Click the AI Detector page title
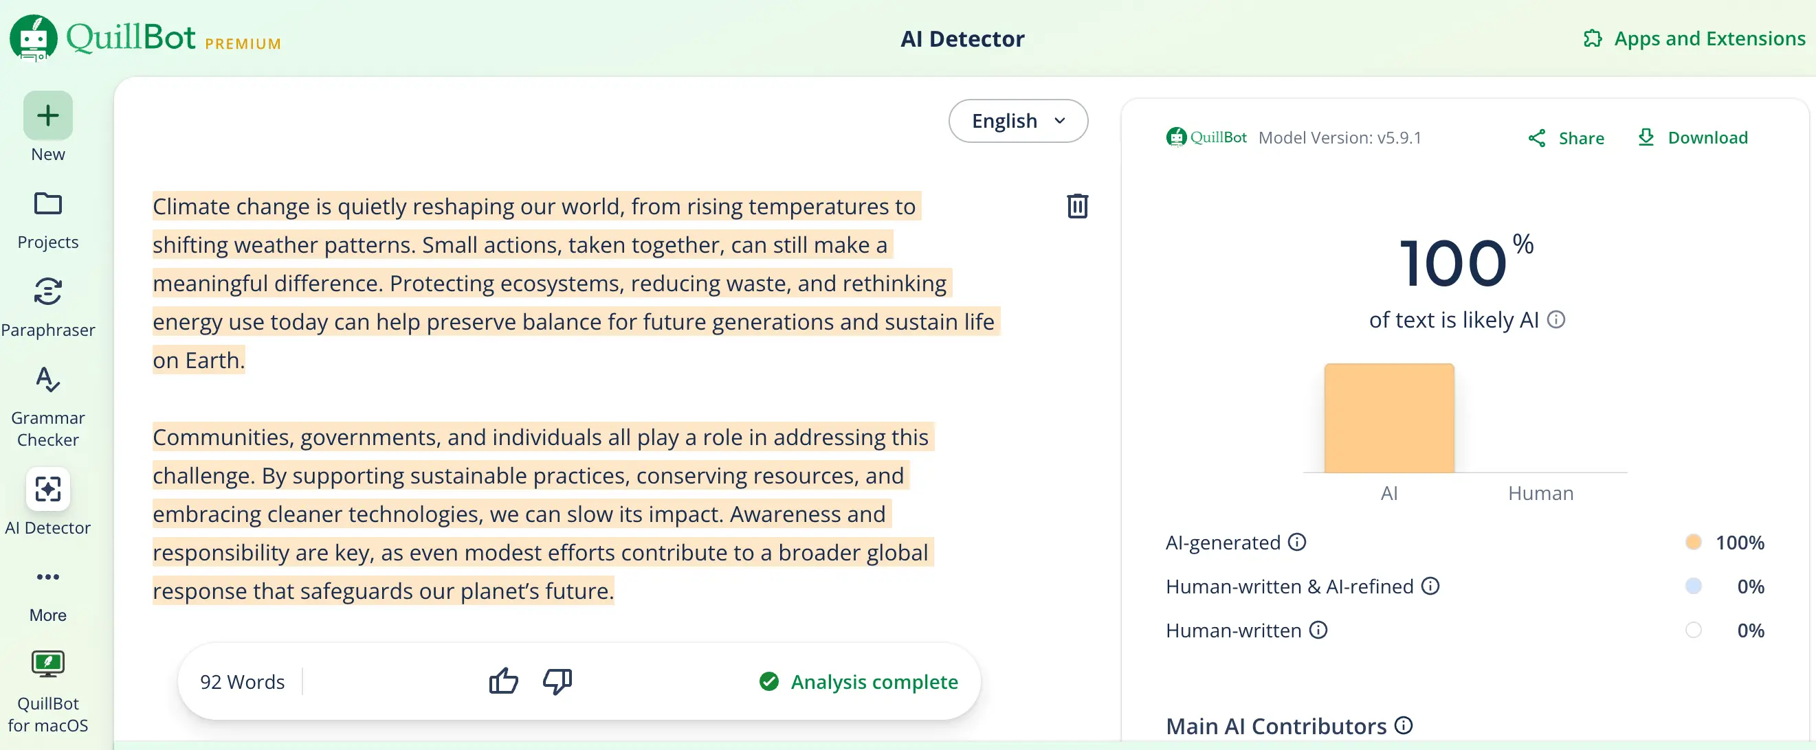 (x=962, y=38)
